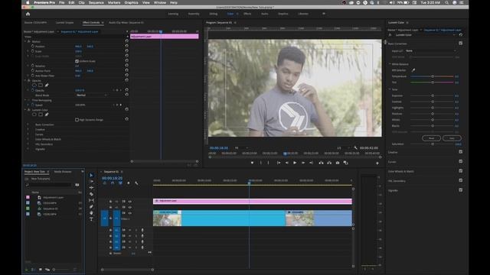Open the Input LUT dropdown

point(430,51)
